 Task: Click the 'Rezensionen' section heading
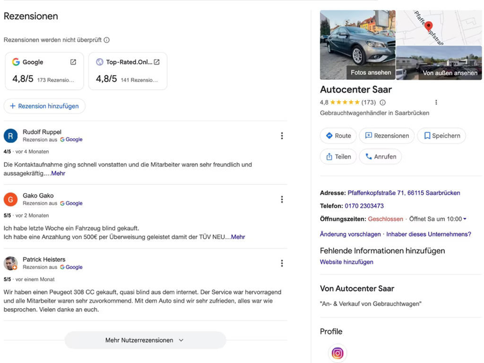click(31, 16)
